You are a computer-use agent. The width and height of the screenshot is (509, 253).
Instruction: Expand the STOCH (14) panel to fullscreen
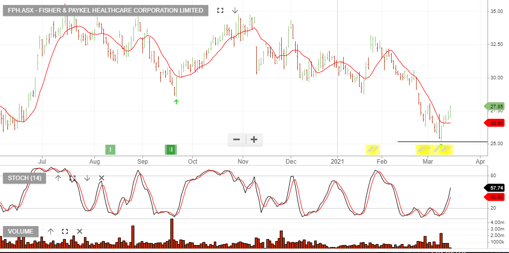[72, 178]
